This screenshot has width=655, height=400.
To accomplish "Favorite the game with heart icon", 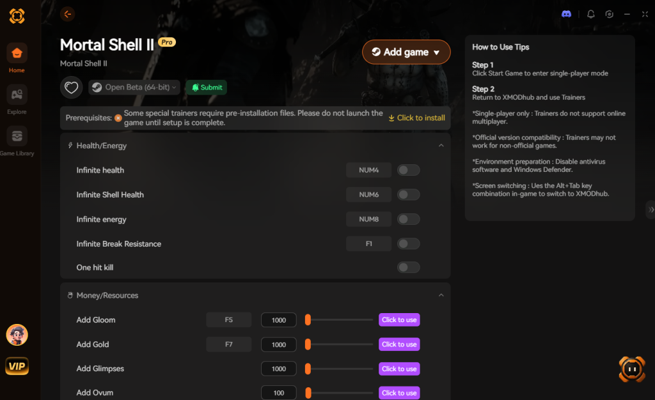I will (x=72, y=88).
